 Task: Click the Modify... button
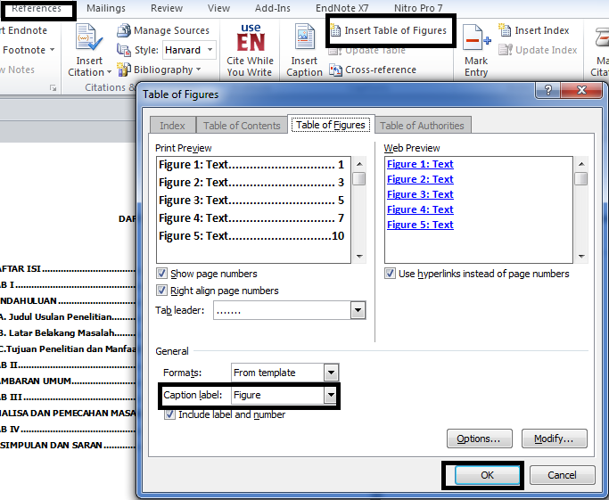click(x=555, y=439)
